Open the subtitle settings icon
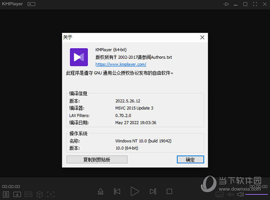This screenshot has height=200, width=270. click(x=220, y=195)
